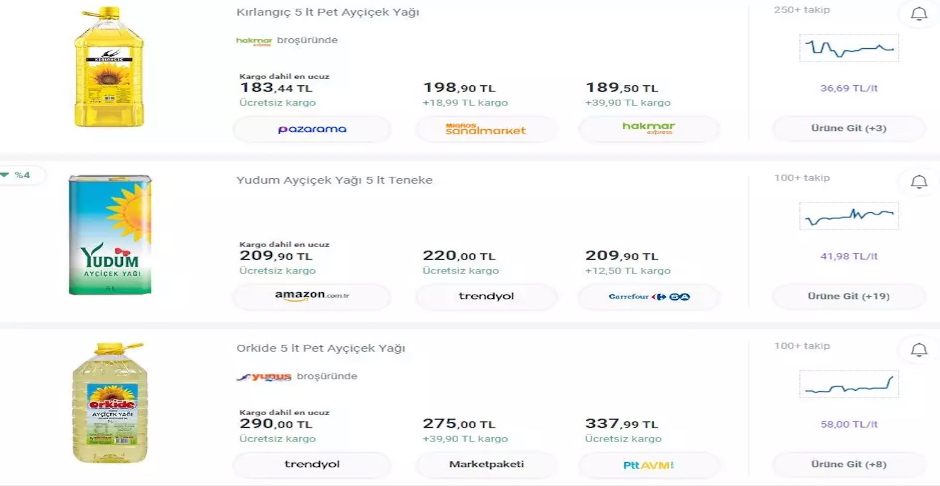
Task: Expand Orkide price trend chart
Action: point(849,384)
